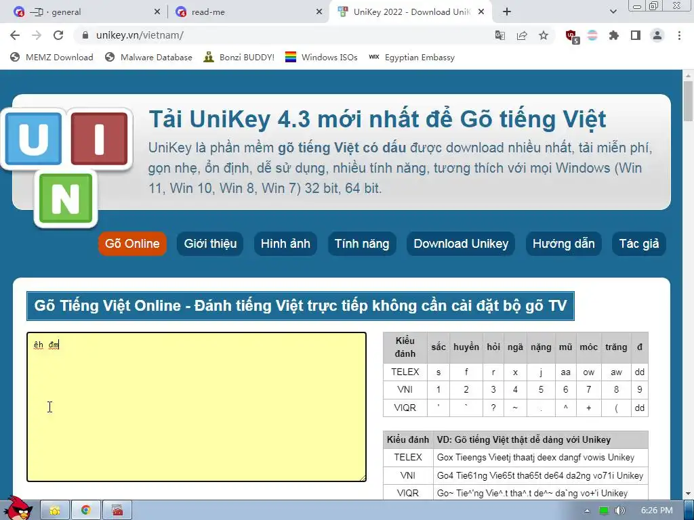Open Chrome from the taskbar

tap(86, 511)
